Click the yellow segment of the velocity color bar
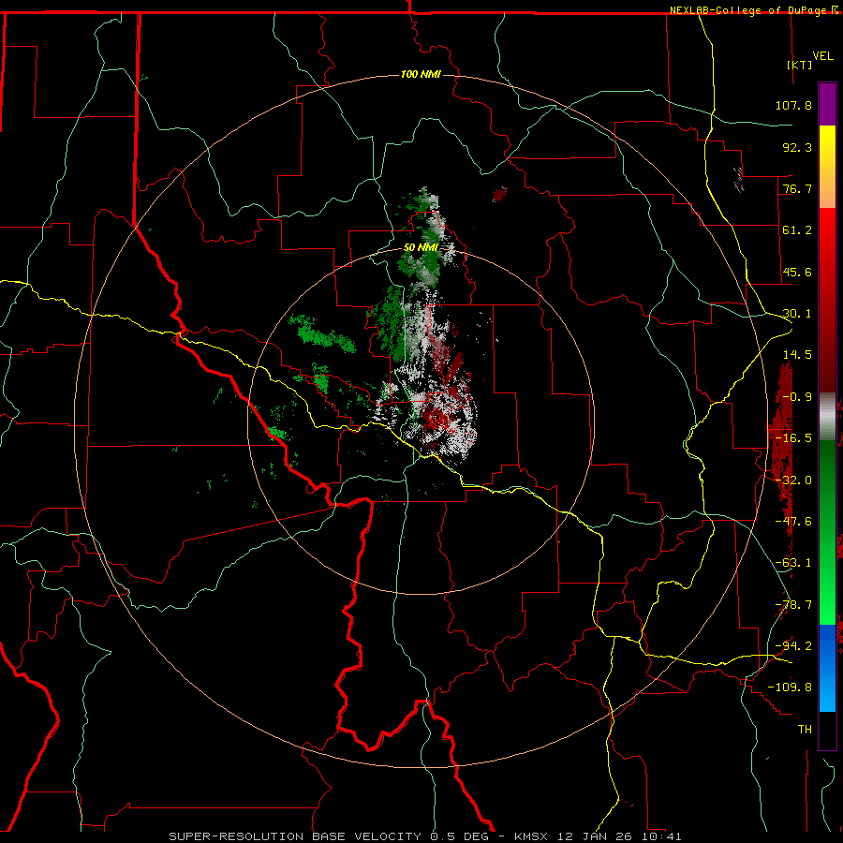 pos(827,167)
